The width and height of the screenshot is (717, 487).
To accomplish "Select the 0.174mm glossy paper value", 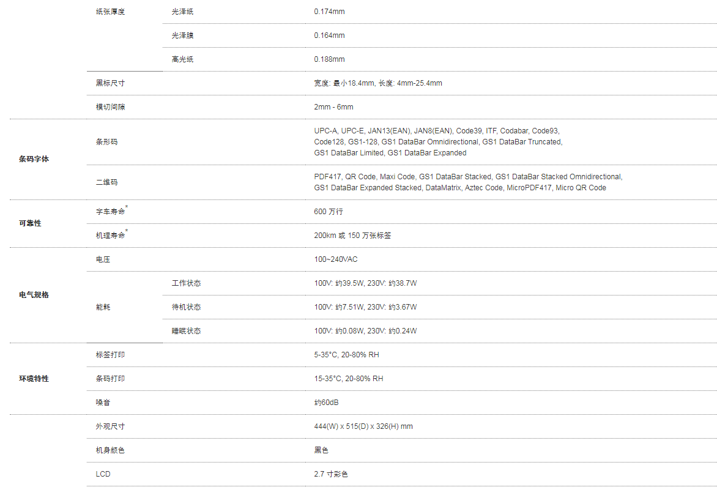I will (x=329, y=12).
